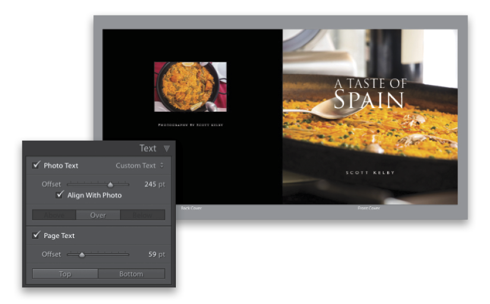Select the Over text position button
This screenshot has width=490, height=304.
[98, 215]
